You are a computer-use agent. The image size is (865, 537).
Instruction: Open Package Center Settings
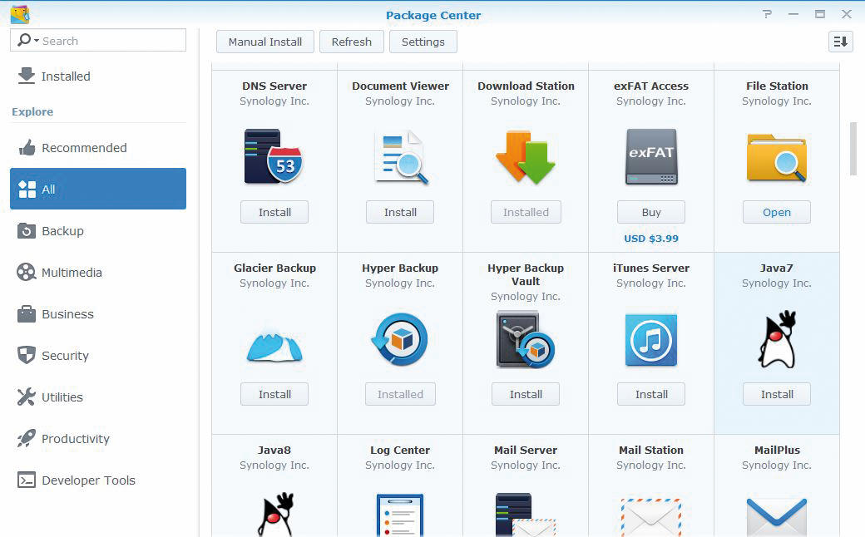pyautogui.click(x=423, y=42)
